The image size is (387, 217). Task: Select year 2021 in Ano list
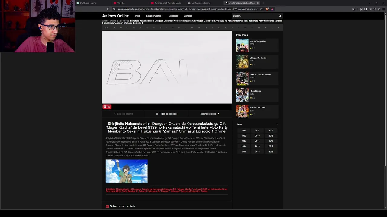[271, 131]
